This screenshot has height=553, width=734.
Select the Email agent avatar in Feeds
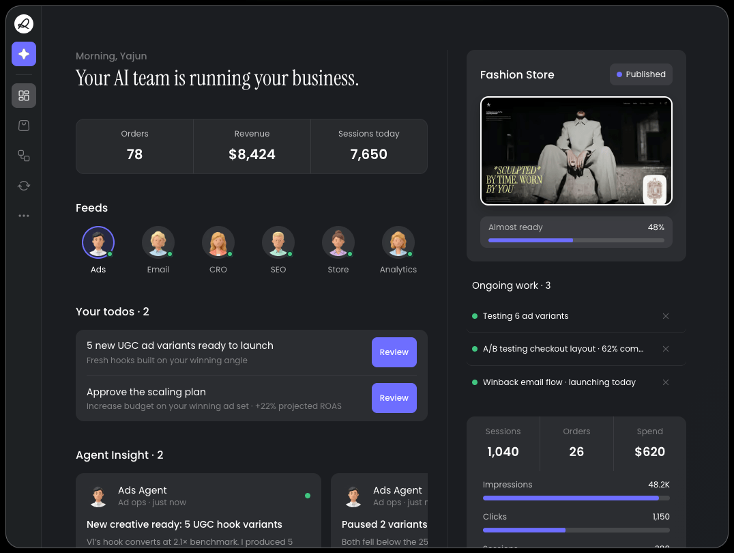click(158, 242)
